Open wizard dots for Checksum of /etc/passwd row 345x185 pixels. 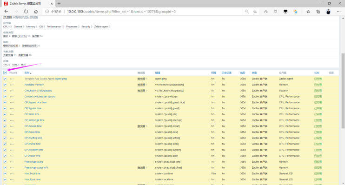click(x=12, y=91)
